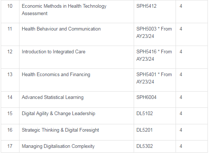This screenshot has height=153, width=209.
Task: Select Managing Digitalisation Complexity course title
Action: click(x=58, y=146)
